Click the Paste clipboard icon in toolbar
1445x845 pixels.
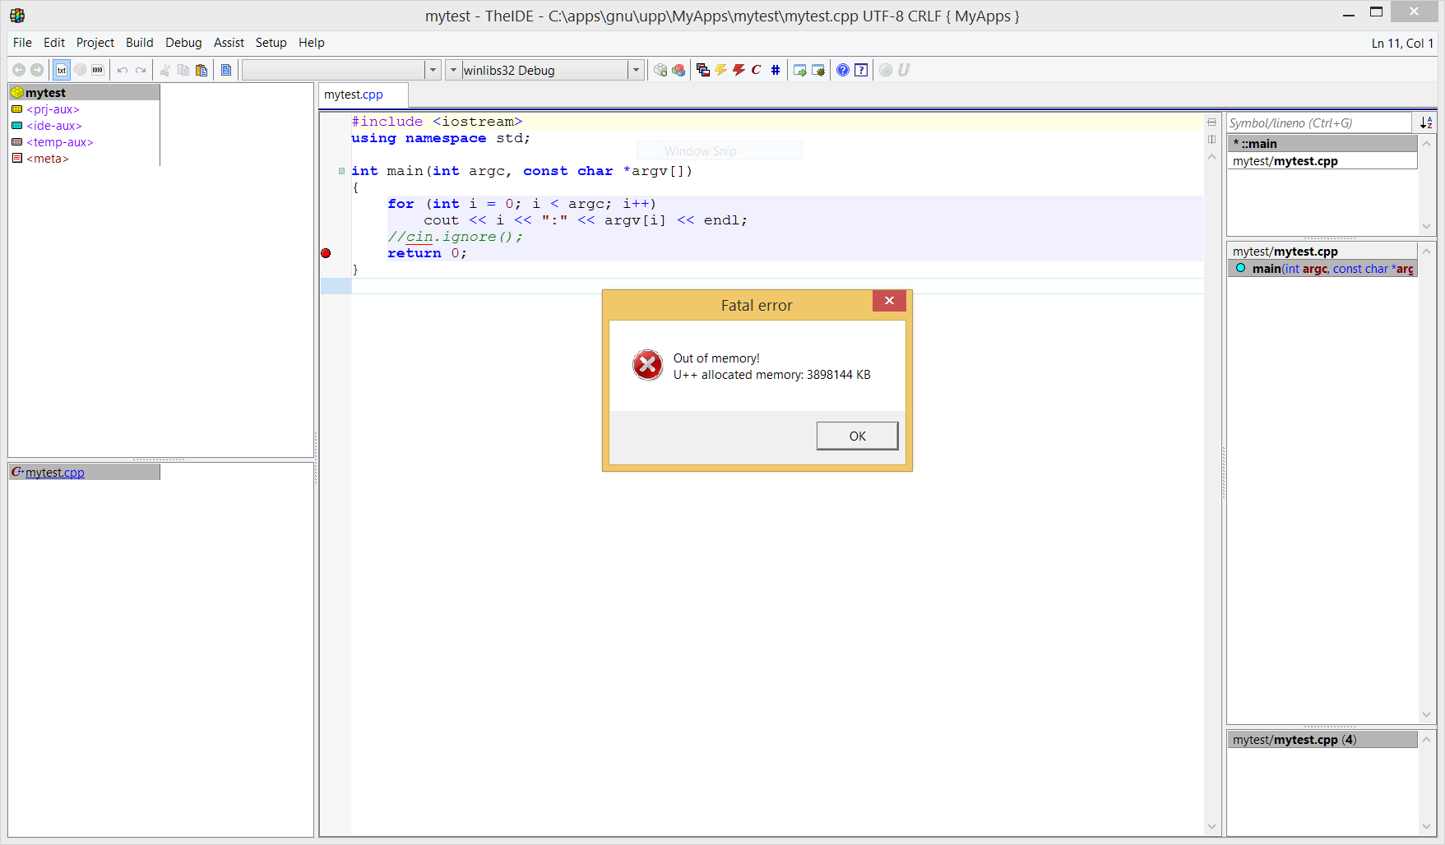click(x=201, y=70)
